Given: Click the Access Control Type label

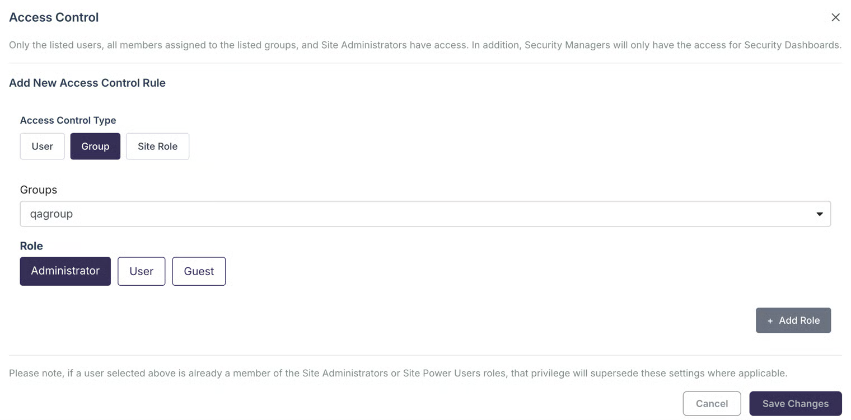Looking at the screenshot, I should tap(68, 120).
